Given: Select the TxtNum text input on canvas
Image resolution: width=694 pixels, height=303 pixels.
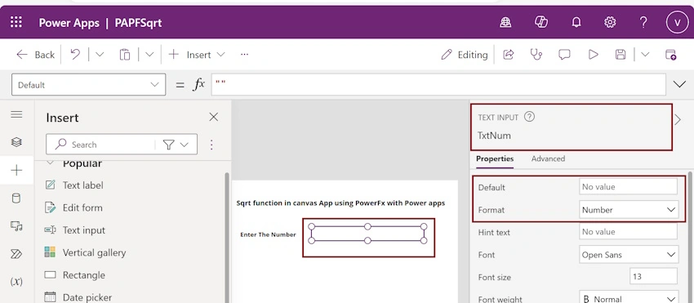Looking at the screenshot, I should (x=367, y=234).
